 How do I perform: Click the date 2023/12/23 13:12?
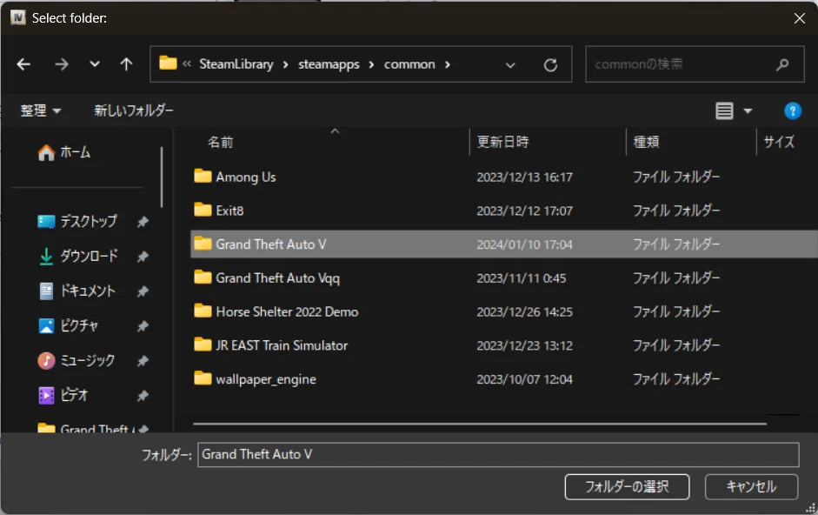pos(524,345)
